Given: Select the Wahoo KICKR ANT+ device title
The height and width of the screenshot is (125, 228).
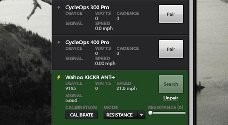Looking at the screenshot, I should tap(90, 77).
